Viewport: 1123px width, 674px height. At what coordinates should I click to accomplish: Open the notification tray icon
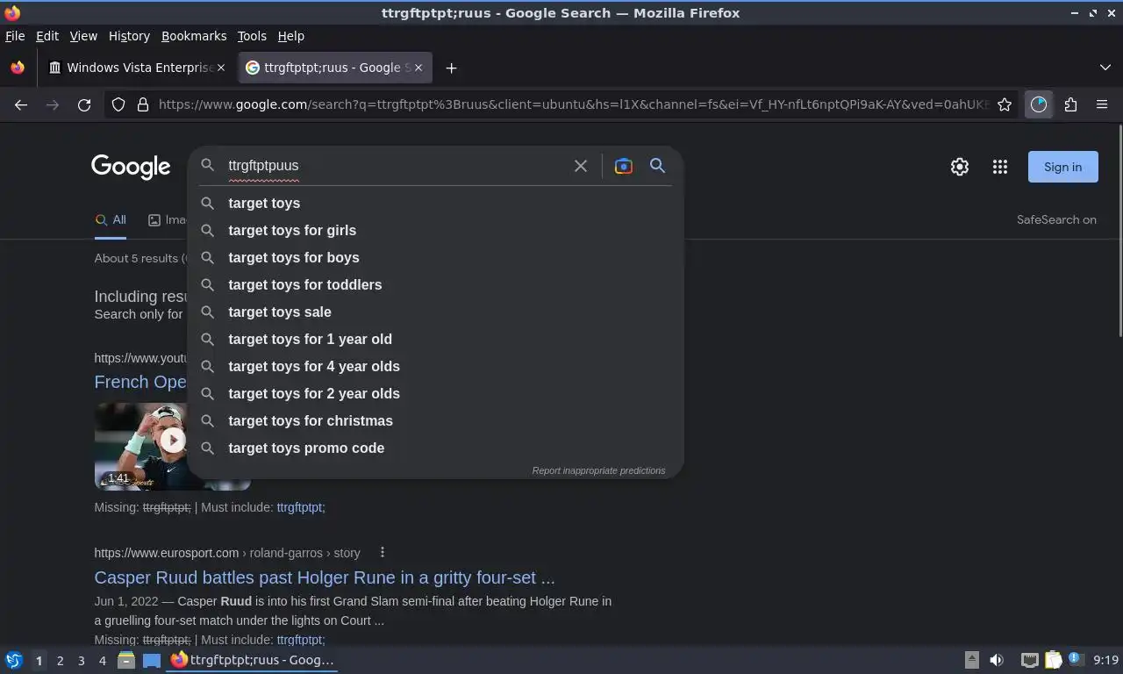(1076, 660)
